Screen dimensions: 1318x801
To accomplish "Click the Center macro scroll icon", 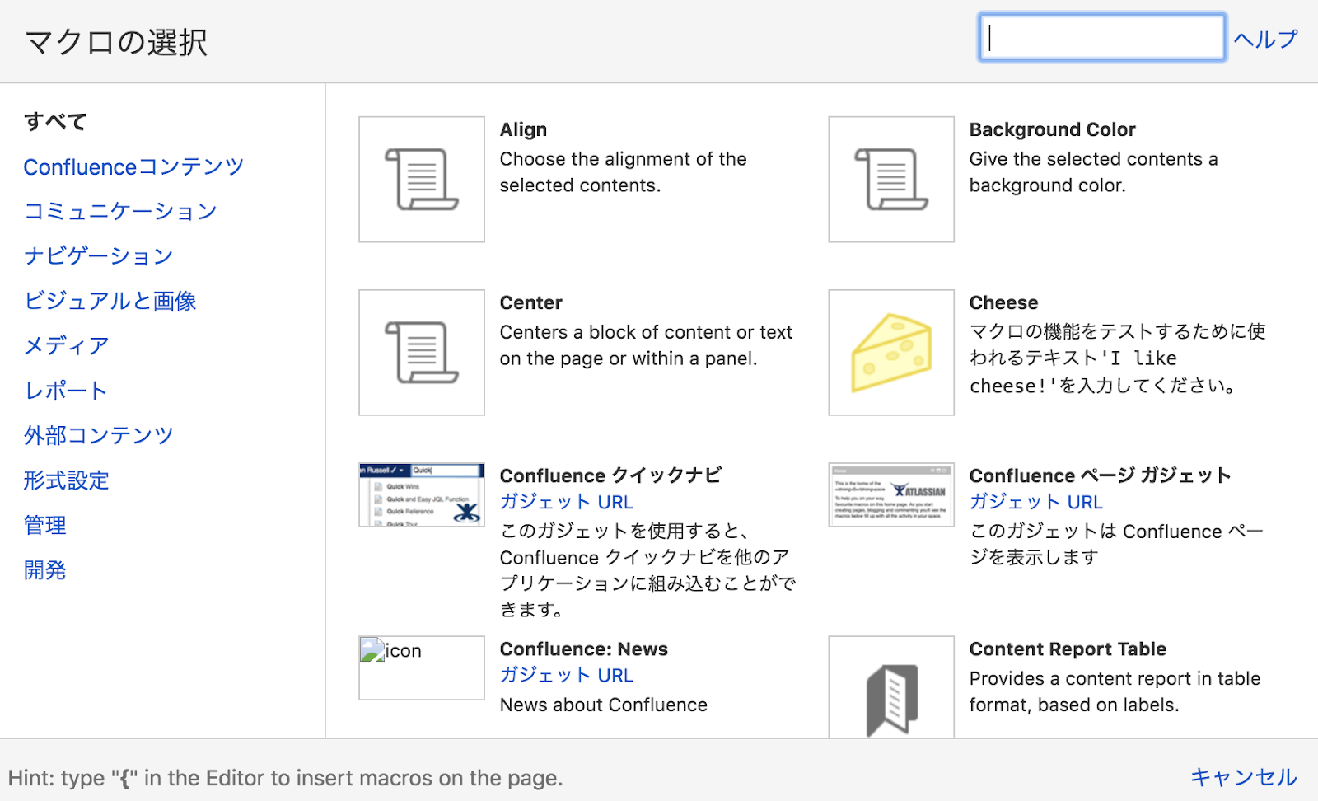I will pos(422,353).
